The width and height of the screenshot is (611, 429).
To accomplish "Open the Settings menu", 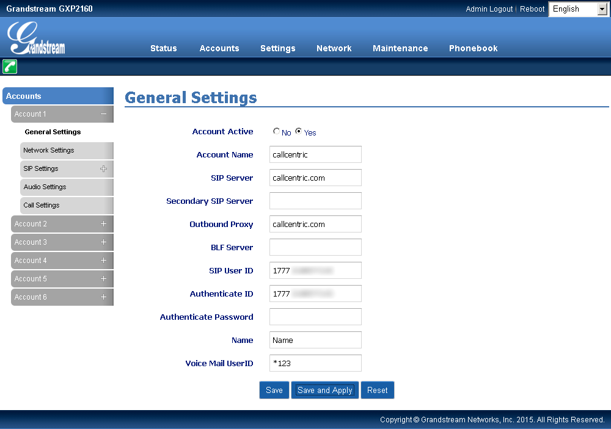I will (x=278, y=48).
